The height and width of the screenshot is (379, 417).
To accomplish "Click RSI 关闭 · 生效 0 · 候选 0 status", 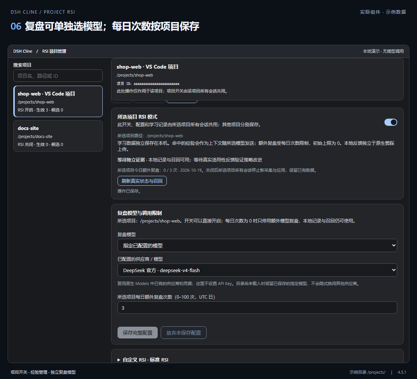I will (x=41, y=144).
